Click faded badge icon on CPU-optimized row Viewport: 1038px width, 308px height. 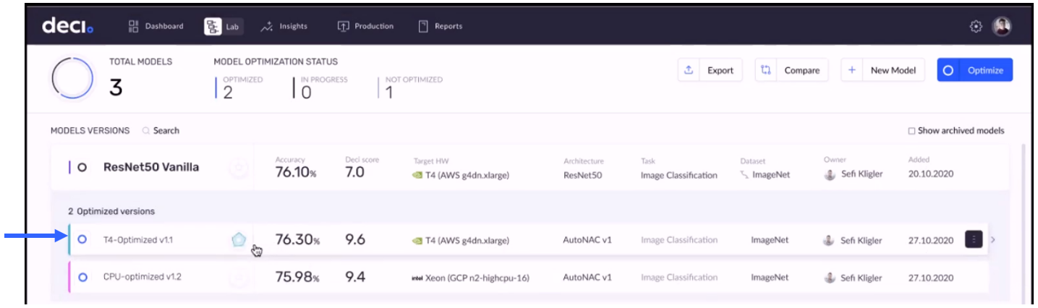click(x=239, y=278)
